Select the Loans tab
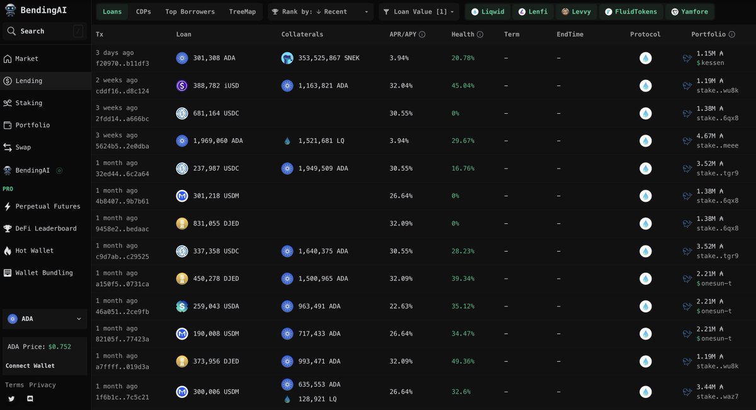This screenshot has height=410, width=756. [112, 11]
